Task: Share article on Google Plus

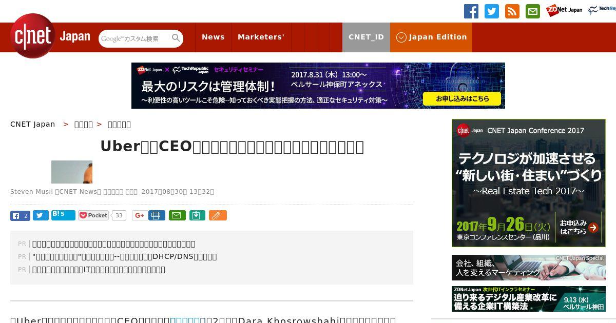Action: [x=139, y=216]
